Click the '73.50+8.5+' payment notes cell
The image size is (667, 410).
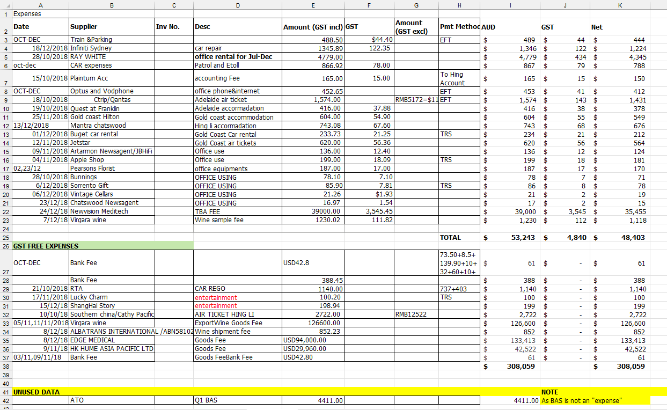pyautogui.click(x=459, y=263)
